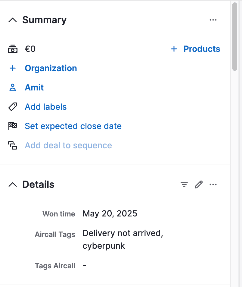Open Summary section three-dot menu
Screen dimensions: 242x287
pos(213,20)
